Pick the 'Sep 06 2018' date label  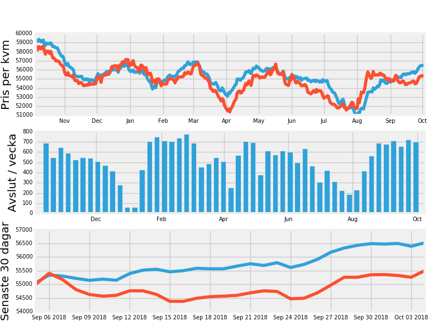click(49, 317)
